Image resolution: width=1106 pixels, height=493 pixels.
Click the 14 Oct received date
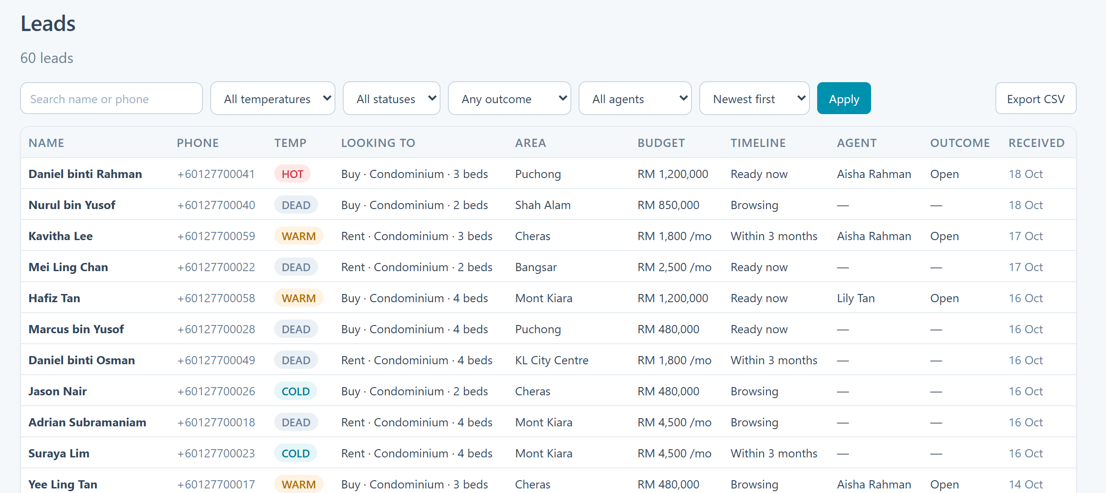pos(1026,484)
